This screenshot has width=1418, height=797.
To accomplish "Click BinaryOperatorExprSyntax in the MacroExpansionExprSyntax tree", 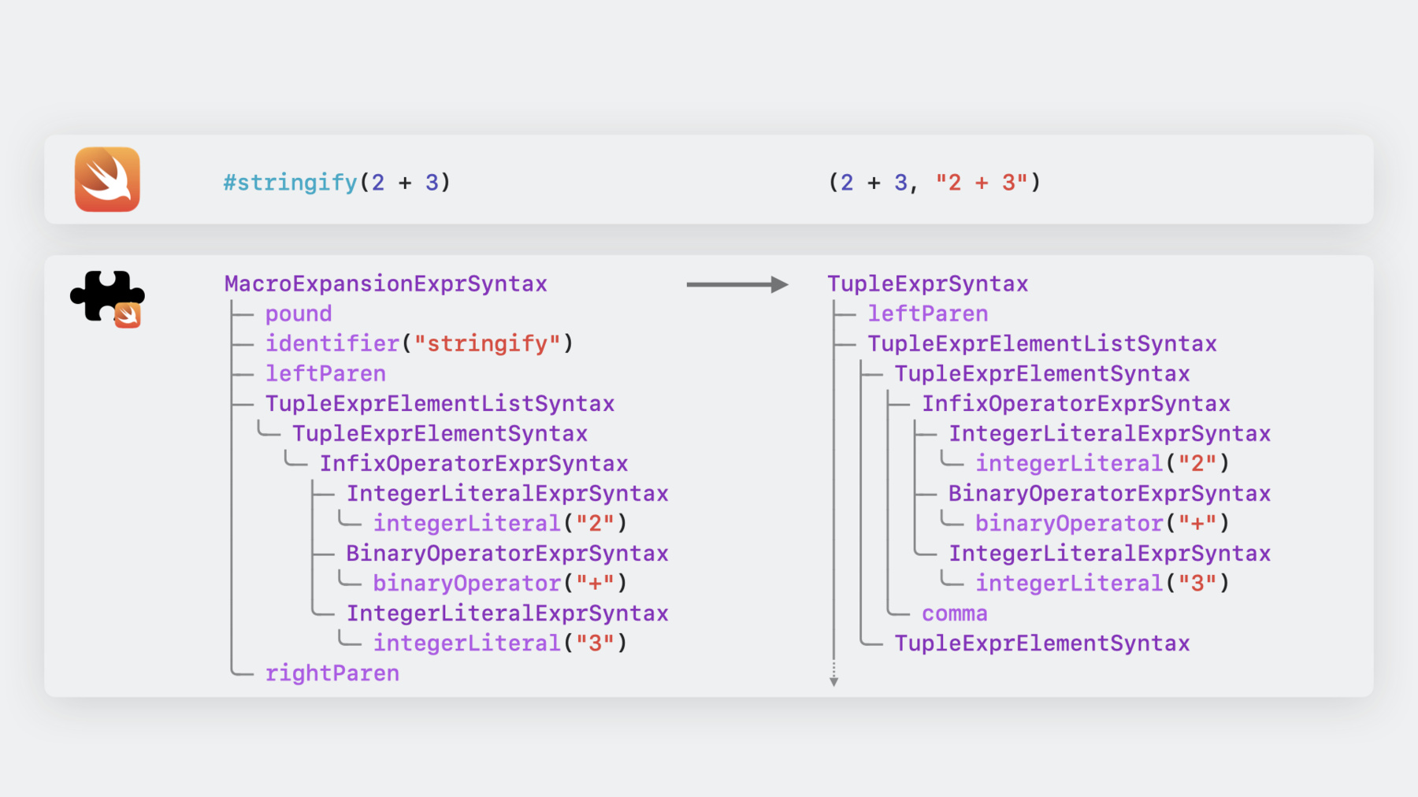I will tap(507, 553).
